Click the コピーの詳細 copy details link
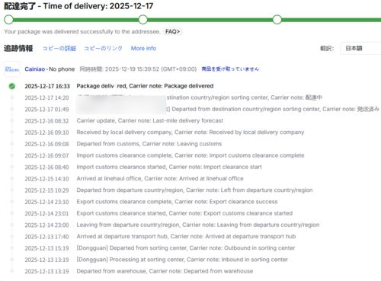The width and height of the screenshot is (381, 281). click(x=59, y=48)
